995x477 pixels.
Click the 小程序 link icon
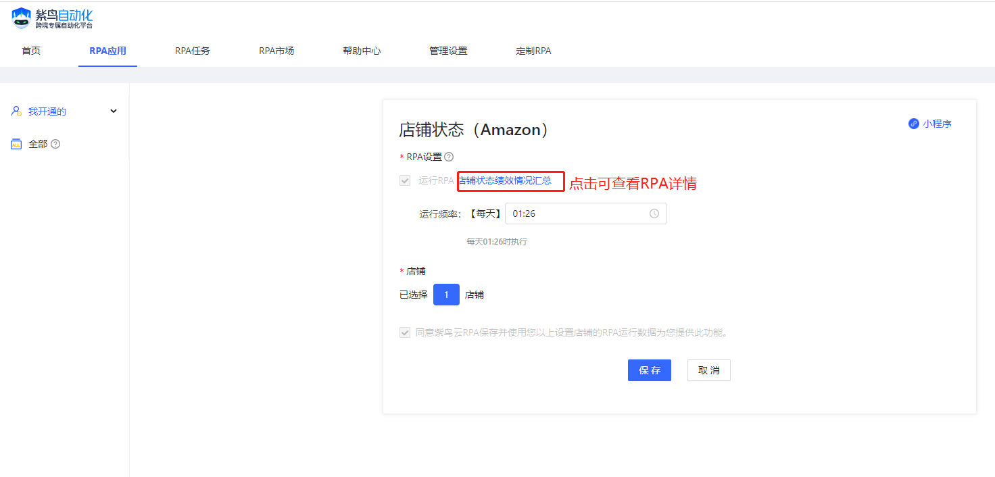coord(914,124)
